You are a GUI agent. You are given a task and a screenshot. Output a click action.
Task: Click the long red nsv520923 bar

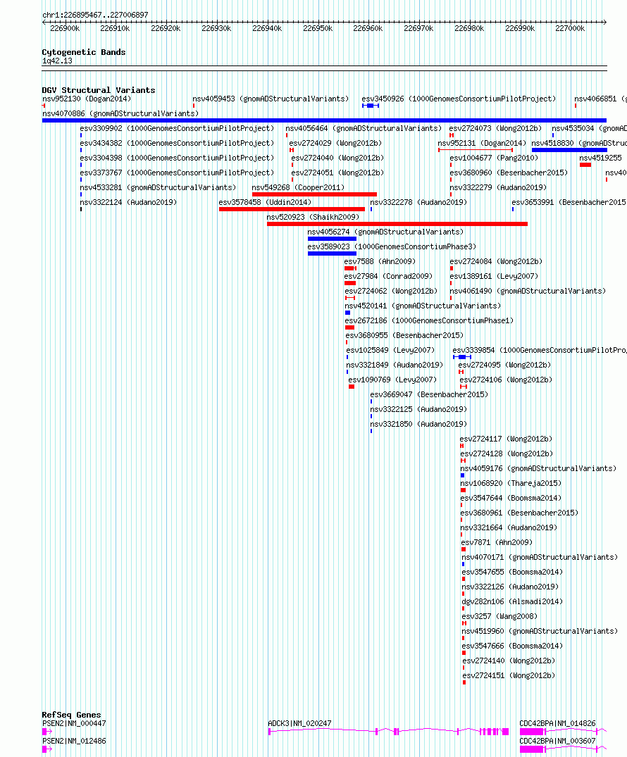click(397, 224)
